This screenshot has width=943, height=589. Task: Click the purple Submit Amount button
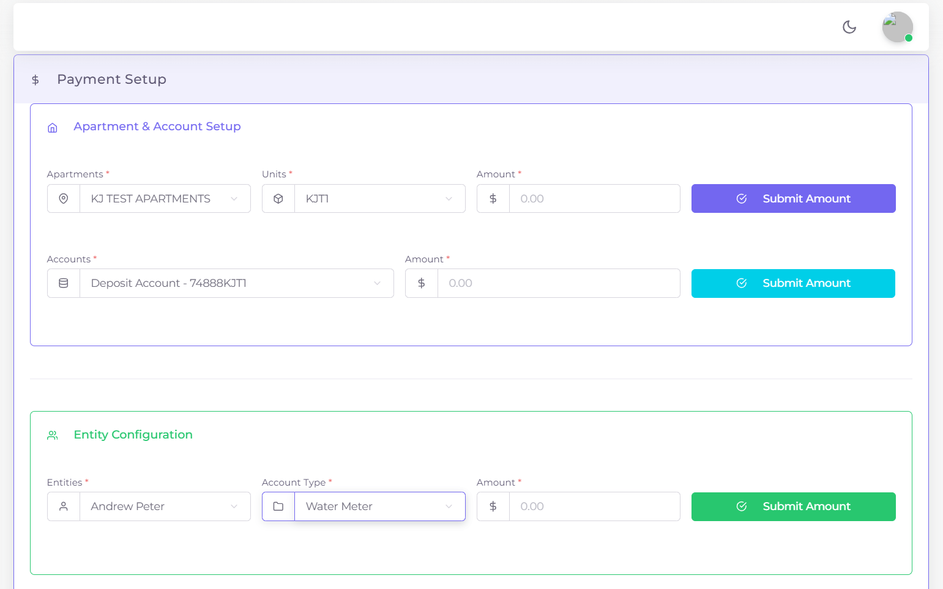tap(793, 198)
